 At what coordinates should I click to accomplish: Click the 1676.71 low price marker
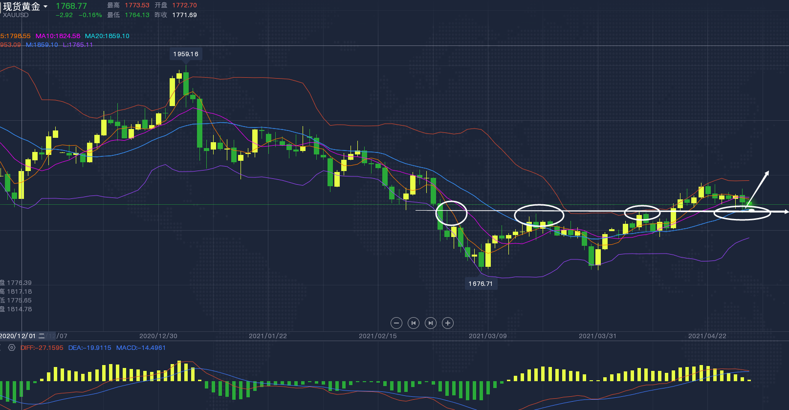pos(481,284)
